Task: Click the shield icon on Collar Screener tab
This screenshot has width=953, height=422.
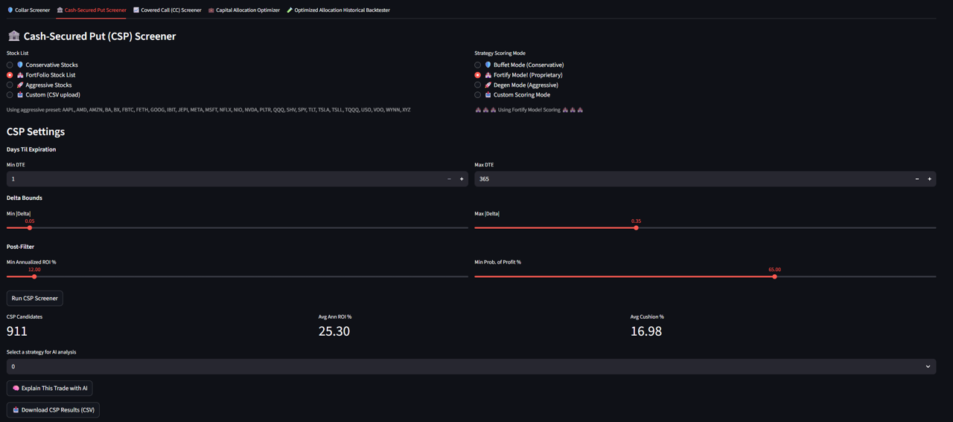Action: 10,10
